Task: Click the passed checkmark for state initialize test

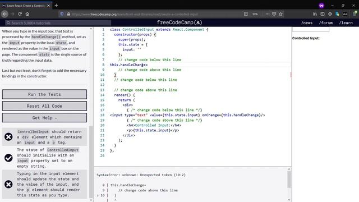Action: (8, 158)
